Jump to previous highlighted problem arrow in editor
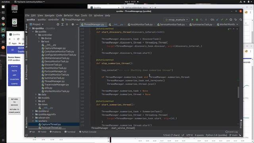The width and height of the screenshot is (254, 143). 234,29
